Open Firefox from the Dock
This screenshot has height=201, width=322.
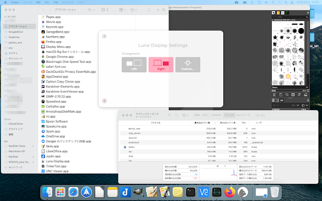[x=229, y=192]
